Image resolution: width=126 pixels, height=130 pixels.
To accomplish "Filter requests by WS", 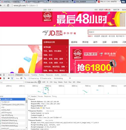I will click(x=74, y=82).
